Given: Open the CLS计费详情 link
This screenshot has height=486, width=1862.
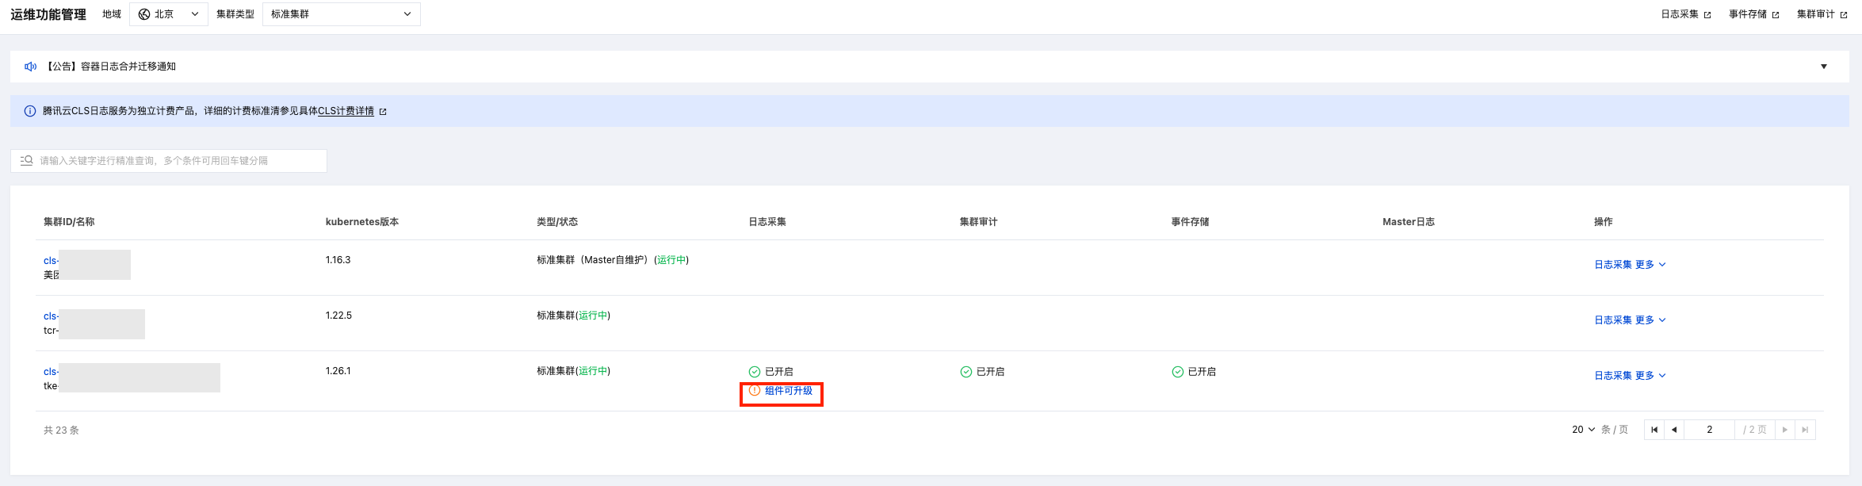Looking at the screenshot, I should (346, 111).
